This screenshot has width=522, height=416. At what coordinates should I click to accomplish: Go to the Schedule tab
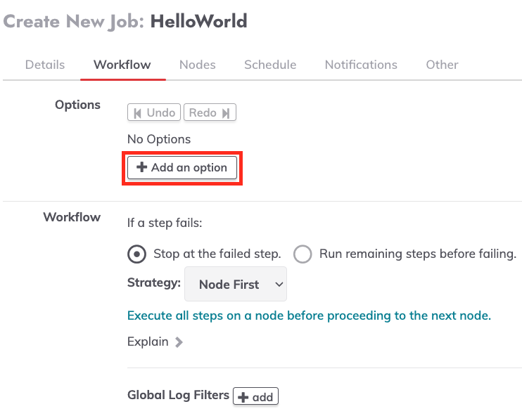270,65
